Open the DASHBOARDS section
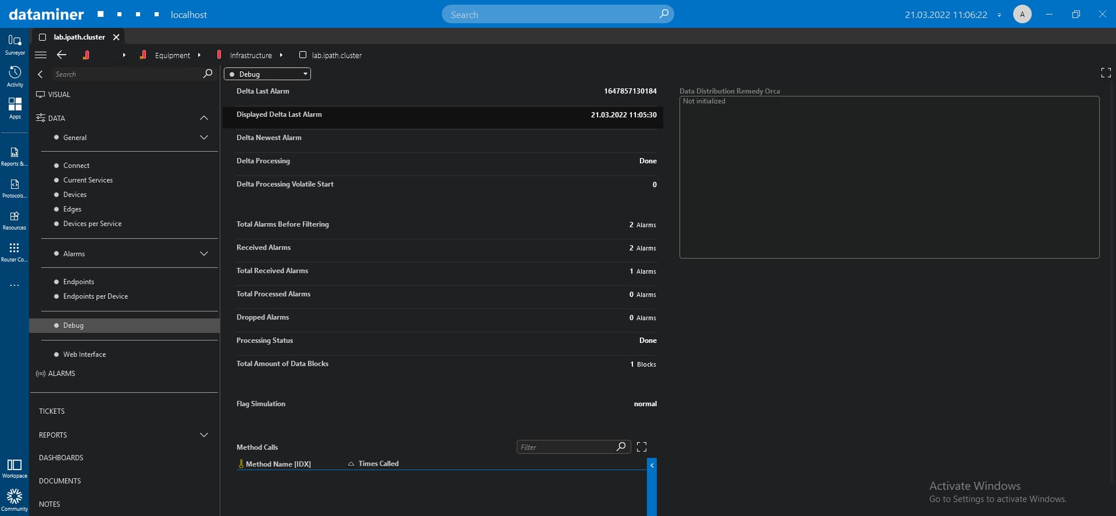The width and height of the screenshot is (1116, 516). pos(61,458)
